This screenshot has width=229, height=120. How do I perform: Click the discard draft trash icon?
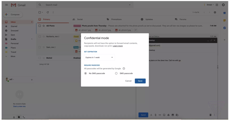(210, 115)
